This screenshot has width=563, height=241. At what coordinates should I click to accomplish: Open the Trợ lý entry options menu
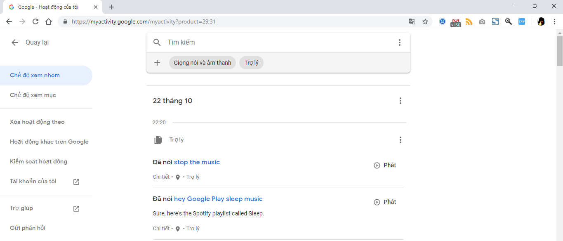(400, 140)
